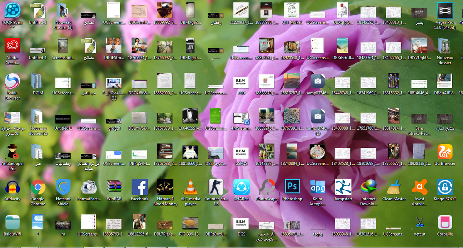Click the Avast Antivirus icon

coord(419,187)
